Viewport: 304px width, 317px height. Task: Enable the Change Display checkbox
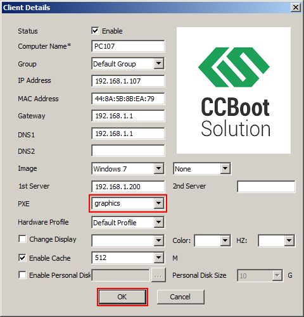[22, 239]
